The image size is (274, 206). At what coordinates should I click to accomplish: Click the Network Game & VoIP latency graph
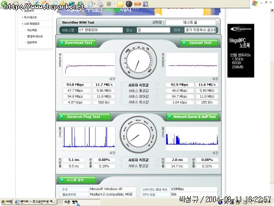[192, 138]
